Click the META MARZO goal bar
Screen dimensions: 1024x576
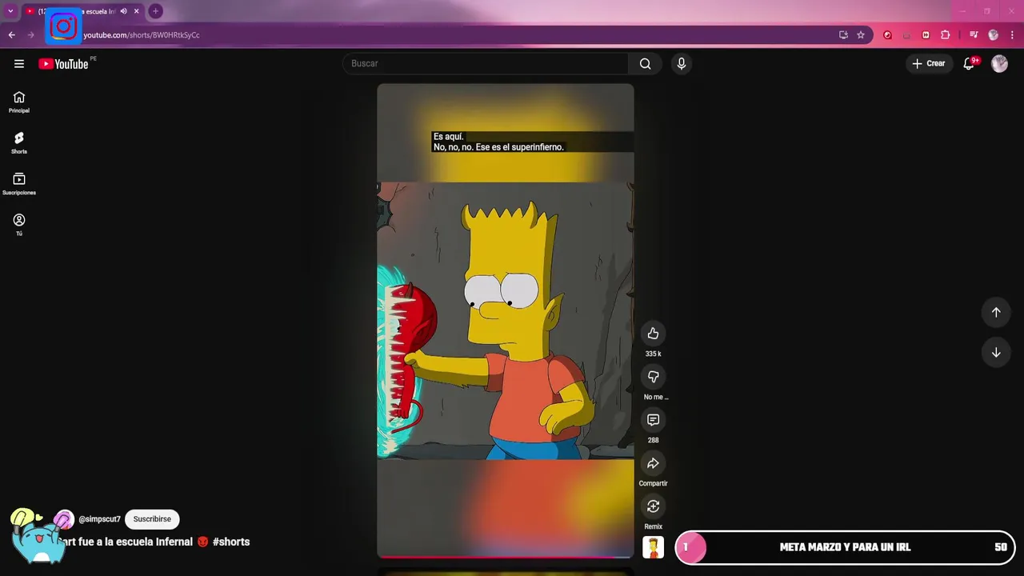845,547
